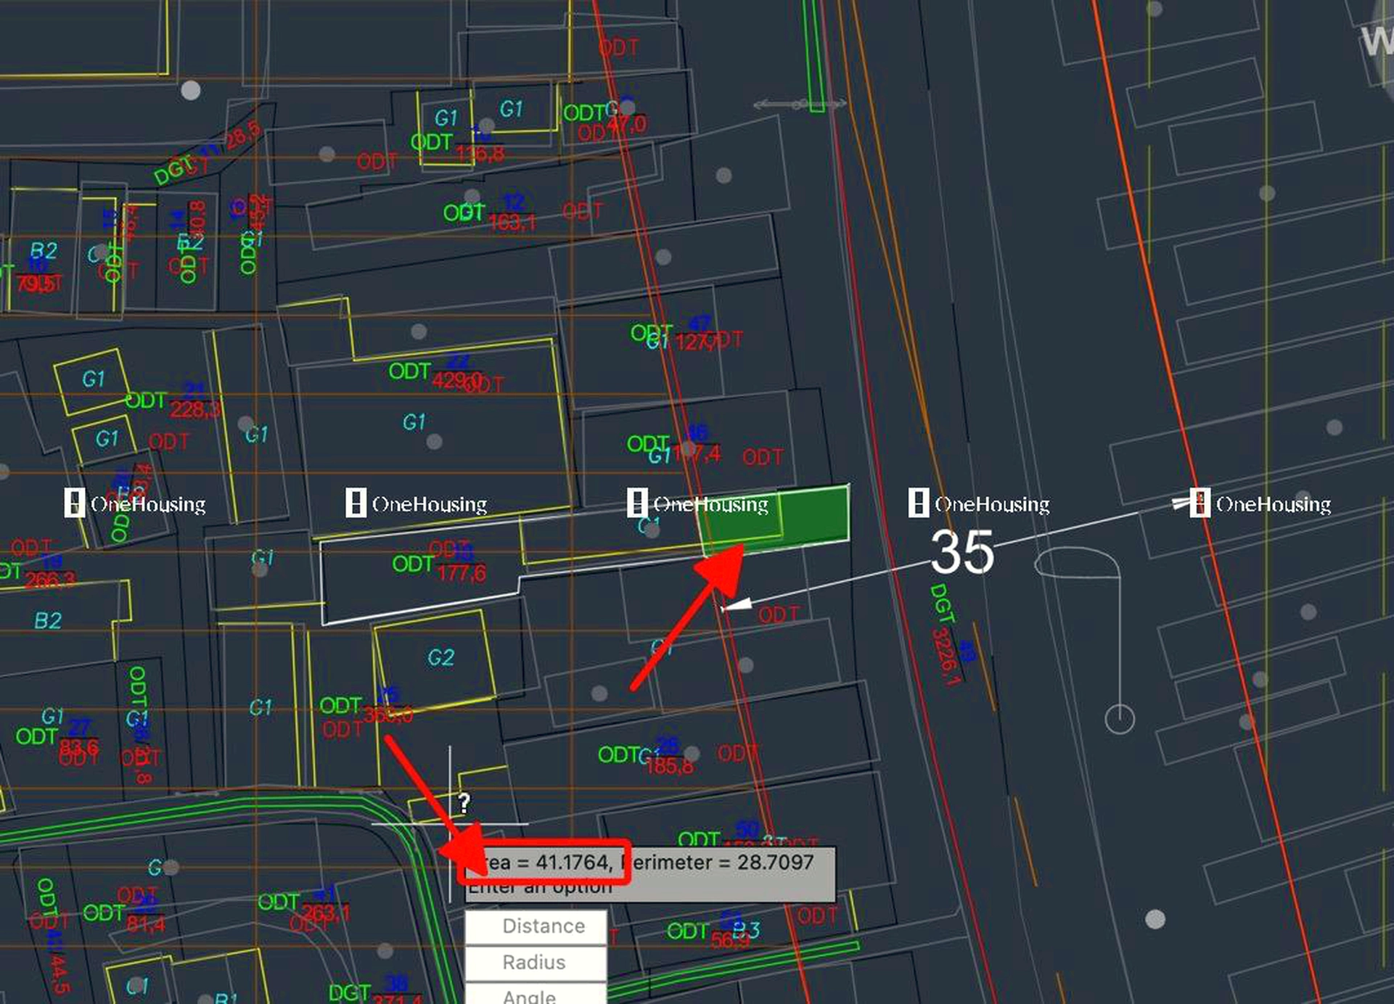Click the B3 building label
The height and width of the screenshot is (1004, 1394).
(745, 929)
